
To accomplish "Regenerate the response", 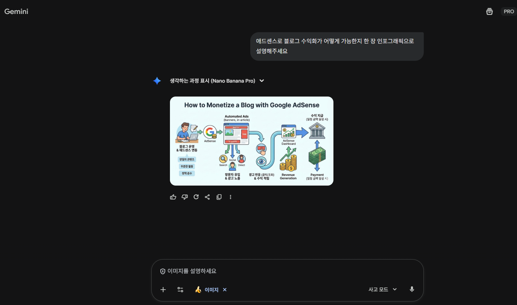I will 196,197.
